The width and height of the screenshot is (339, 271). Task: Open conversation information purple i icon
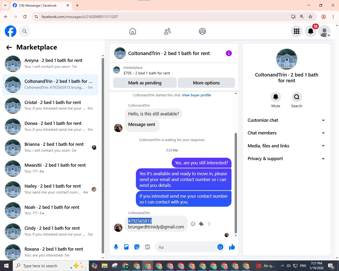pos(229,53)
